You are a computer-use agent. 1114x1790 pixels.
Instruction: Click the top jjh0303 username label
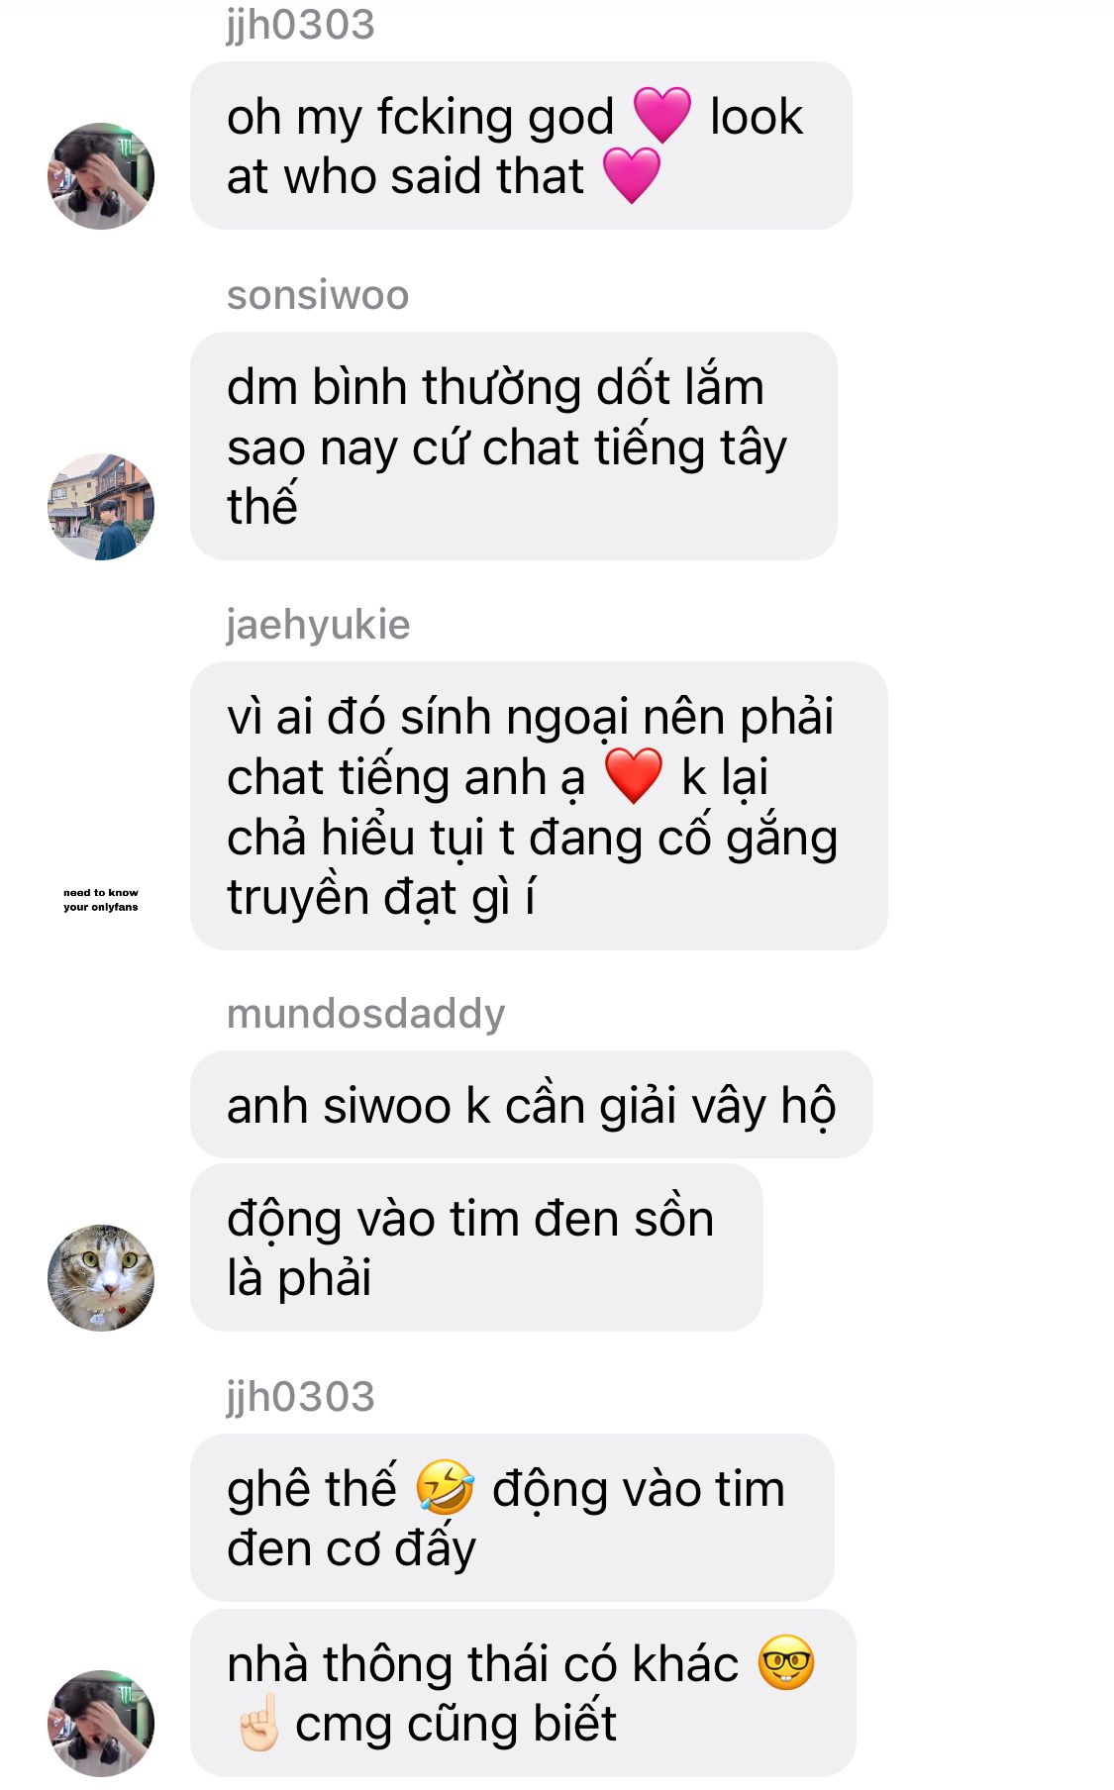pyautogui.click(x=300, y=24)
